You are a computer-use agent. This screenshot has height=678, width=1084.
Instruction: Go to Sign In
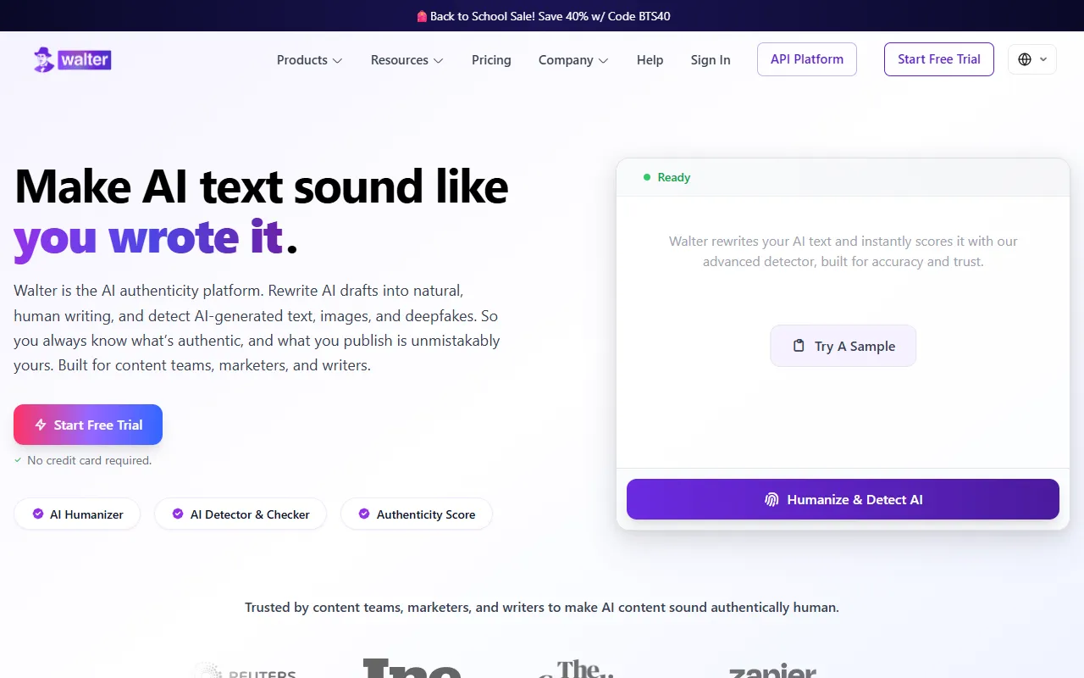tap(711, 60)
